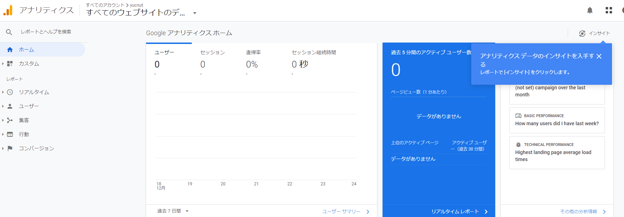Click arrow next to リアルタイム レポート

click(486, 212)
